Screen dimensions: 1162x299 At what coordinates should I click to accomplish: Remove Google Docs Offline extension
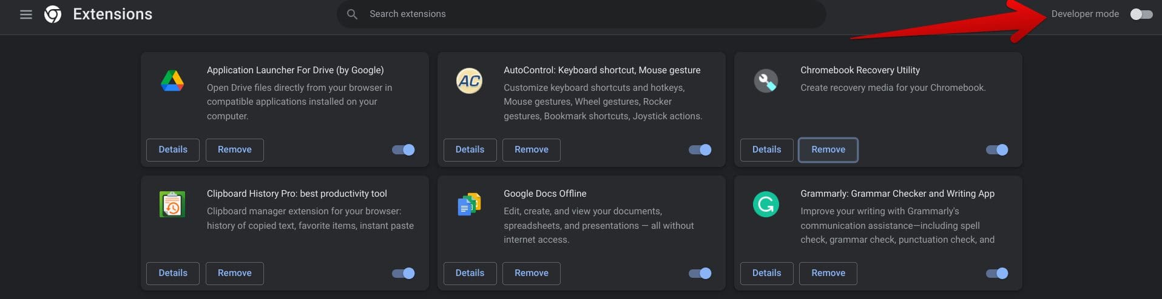tap(532, 273)
